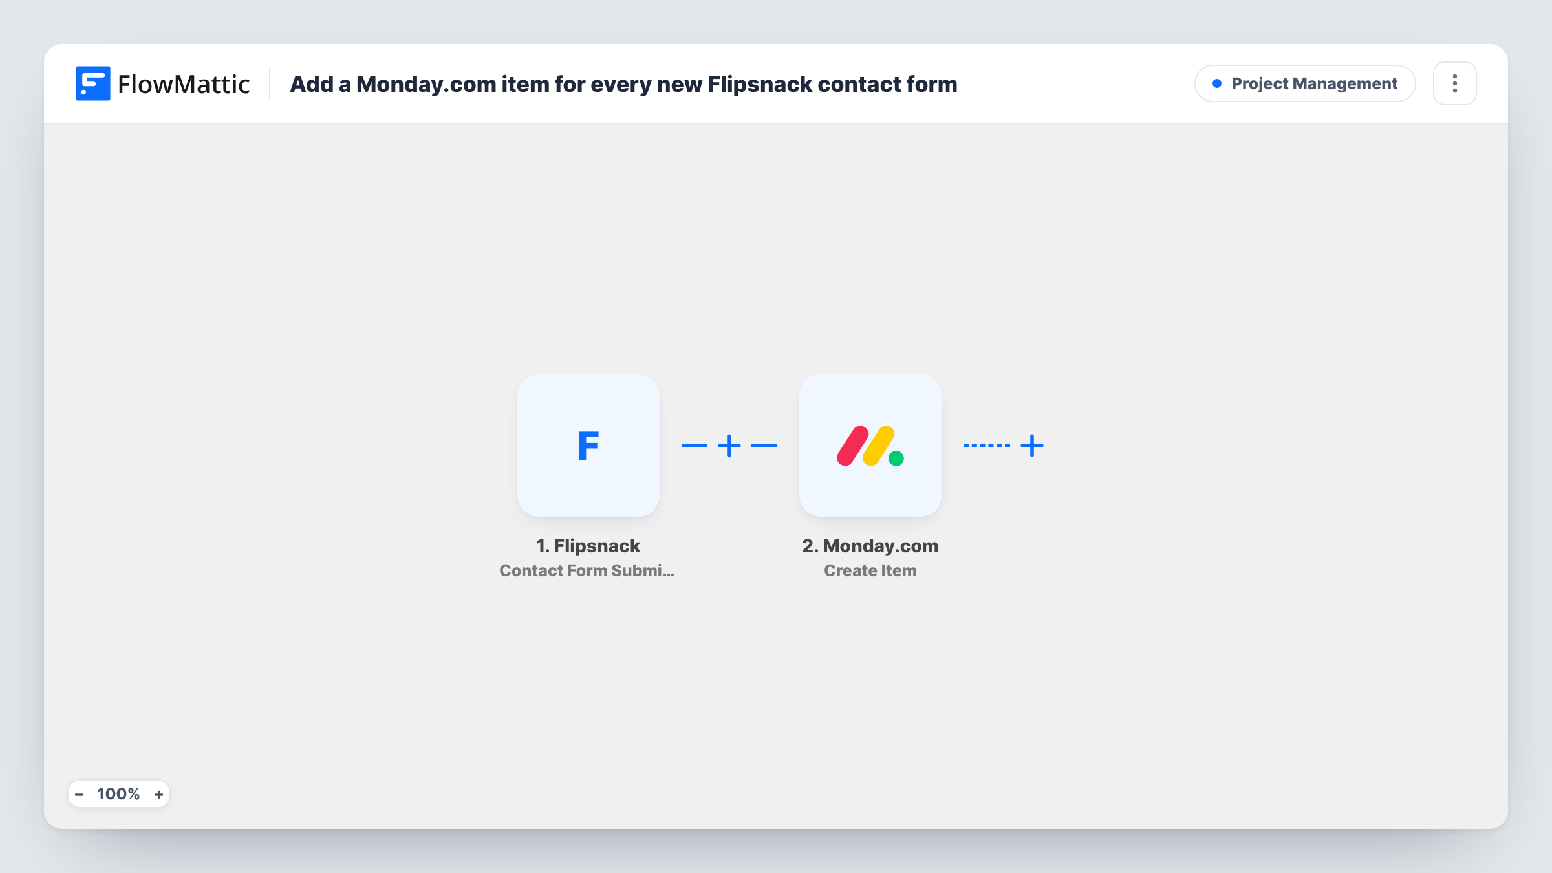Image resolution: width=1552 pixels, height=873 pixels.
Task: Click the FlowMattic logo
Action: [x=162, y=83]
